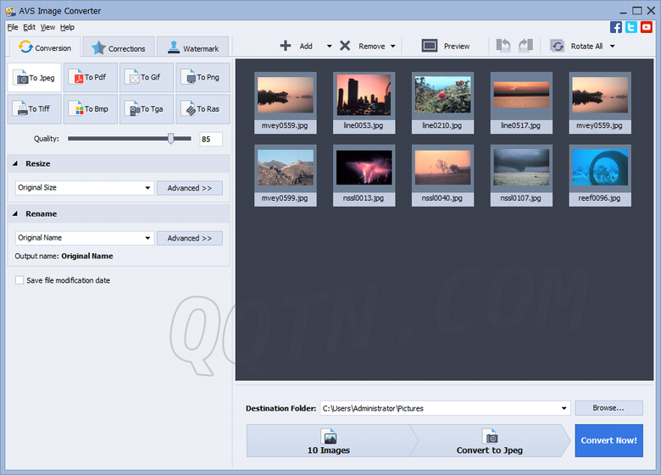Collapse the Resize section
The width and height of the screenshot is (661, 475).
point(15,163)
